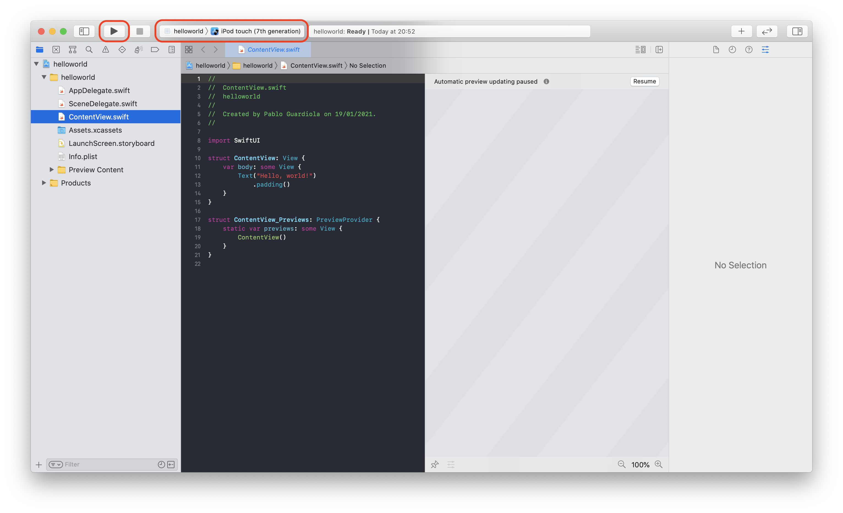This screenshot has width=843, height=513.
Task: Click the import SwiftUI code line
Action: (234, 140)
